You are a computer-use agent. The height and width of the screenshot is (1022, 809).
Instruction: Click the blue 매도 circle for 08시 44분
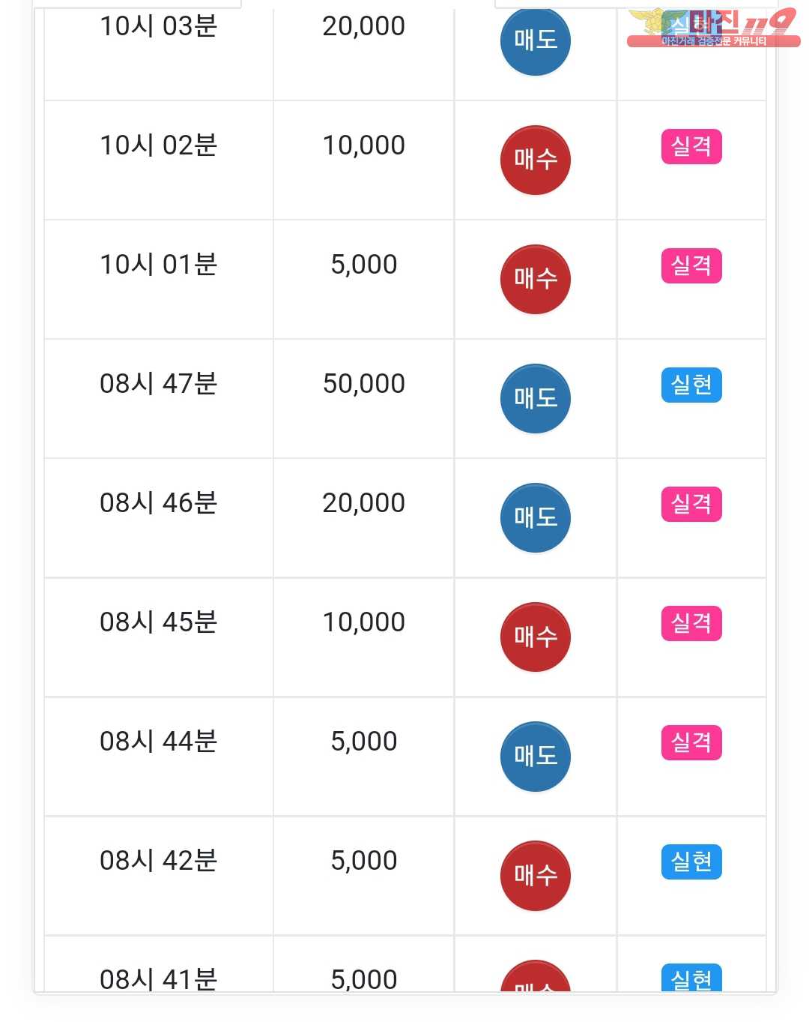click(x=536, y=756)
